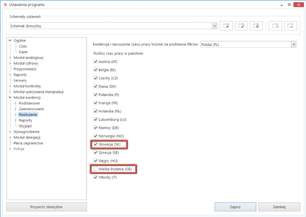Select the Serwery tree item

tap(20, 80)
